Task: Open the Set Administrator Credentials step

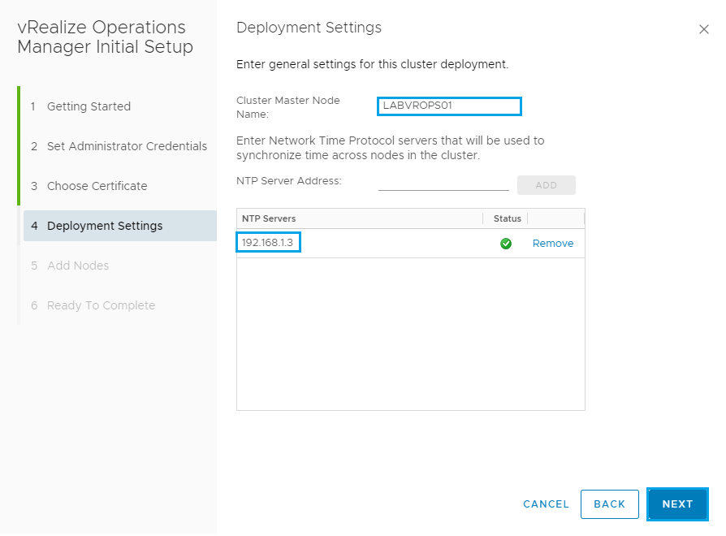Action: click(127, 146)
